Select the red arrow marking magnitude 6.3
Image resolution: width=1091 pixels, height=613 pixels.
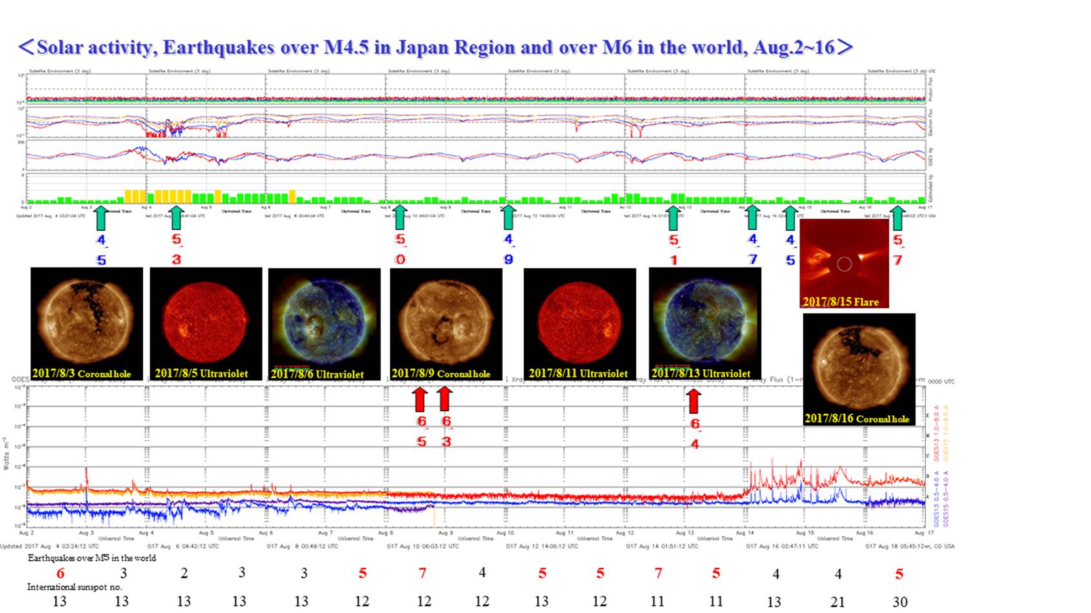coord(445,400)
